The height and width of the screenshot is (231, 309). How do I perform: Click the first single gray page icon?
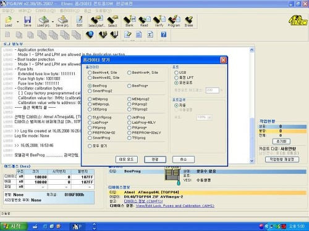tap(7, 34)
